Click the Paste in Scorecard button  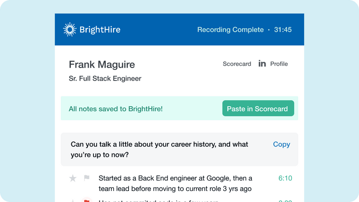click(x=258, y=108)
